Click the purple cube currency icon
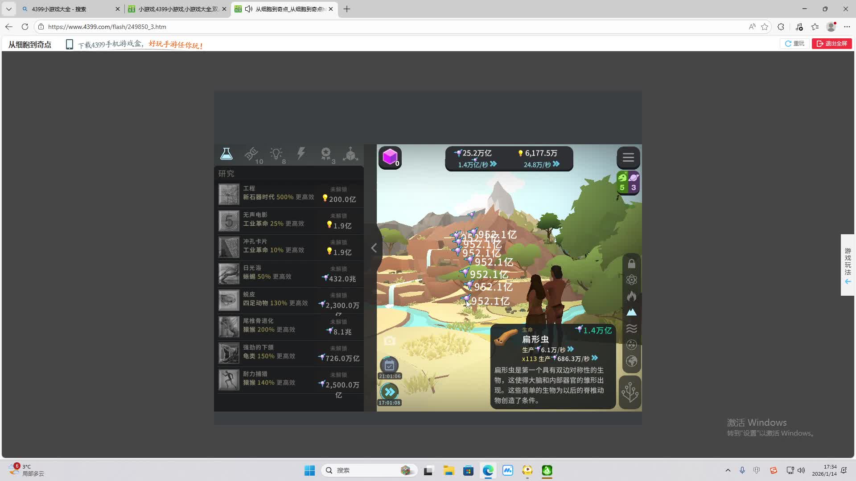Screen dimensions: 856x481 click(390, 157)
